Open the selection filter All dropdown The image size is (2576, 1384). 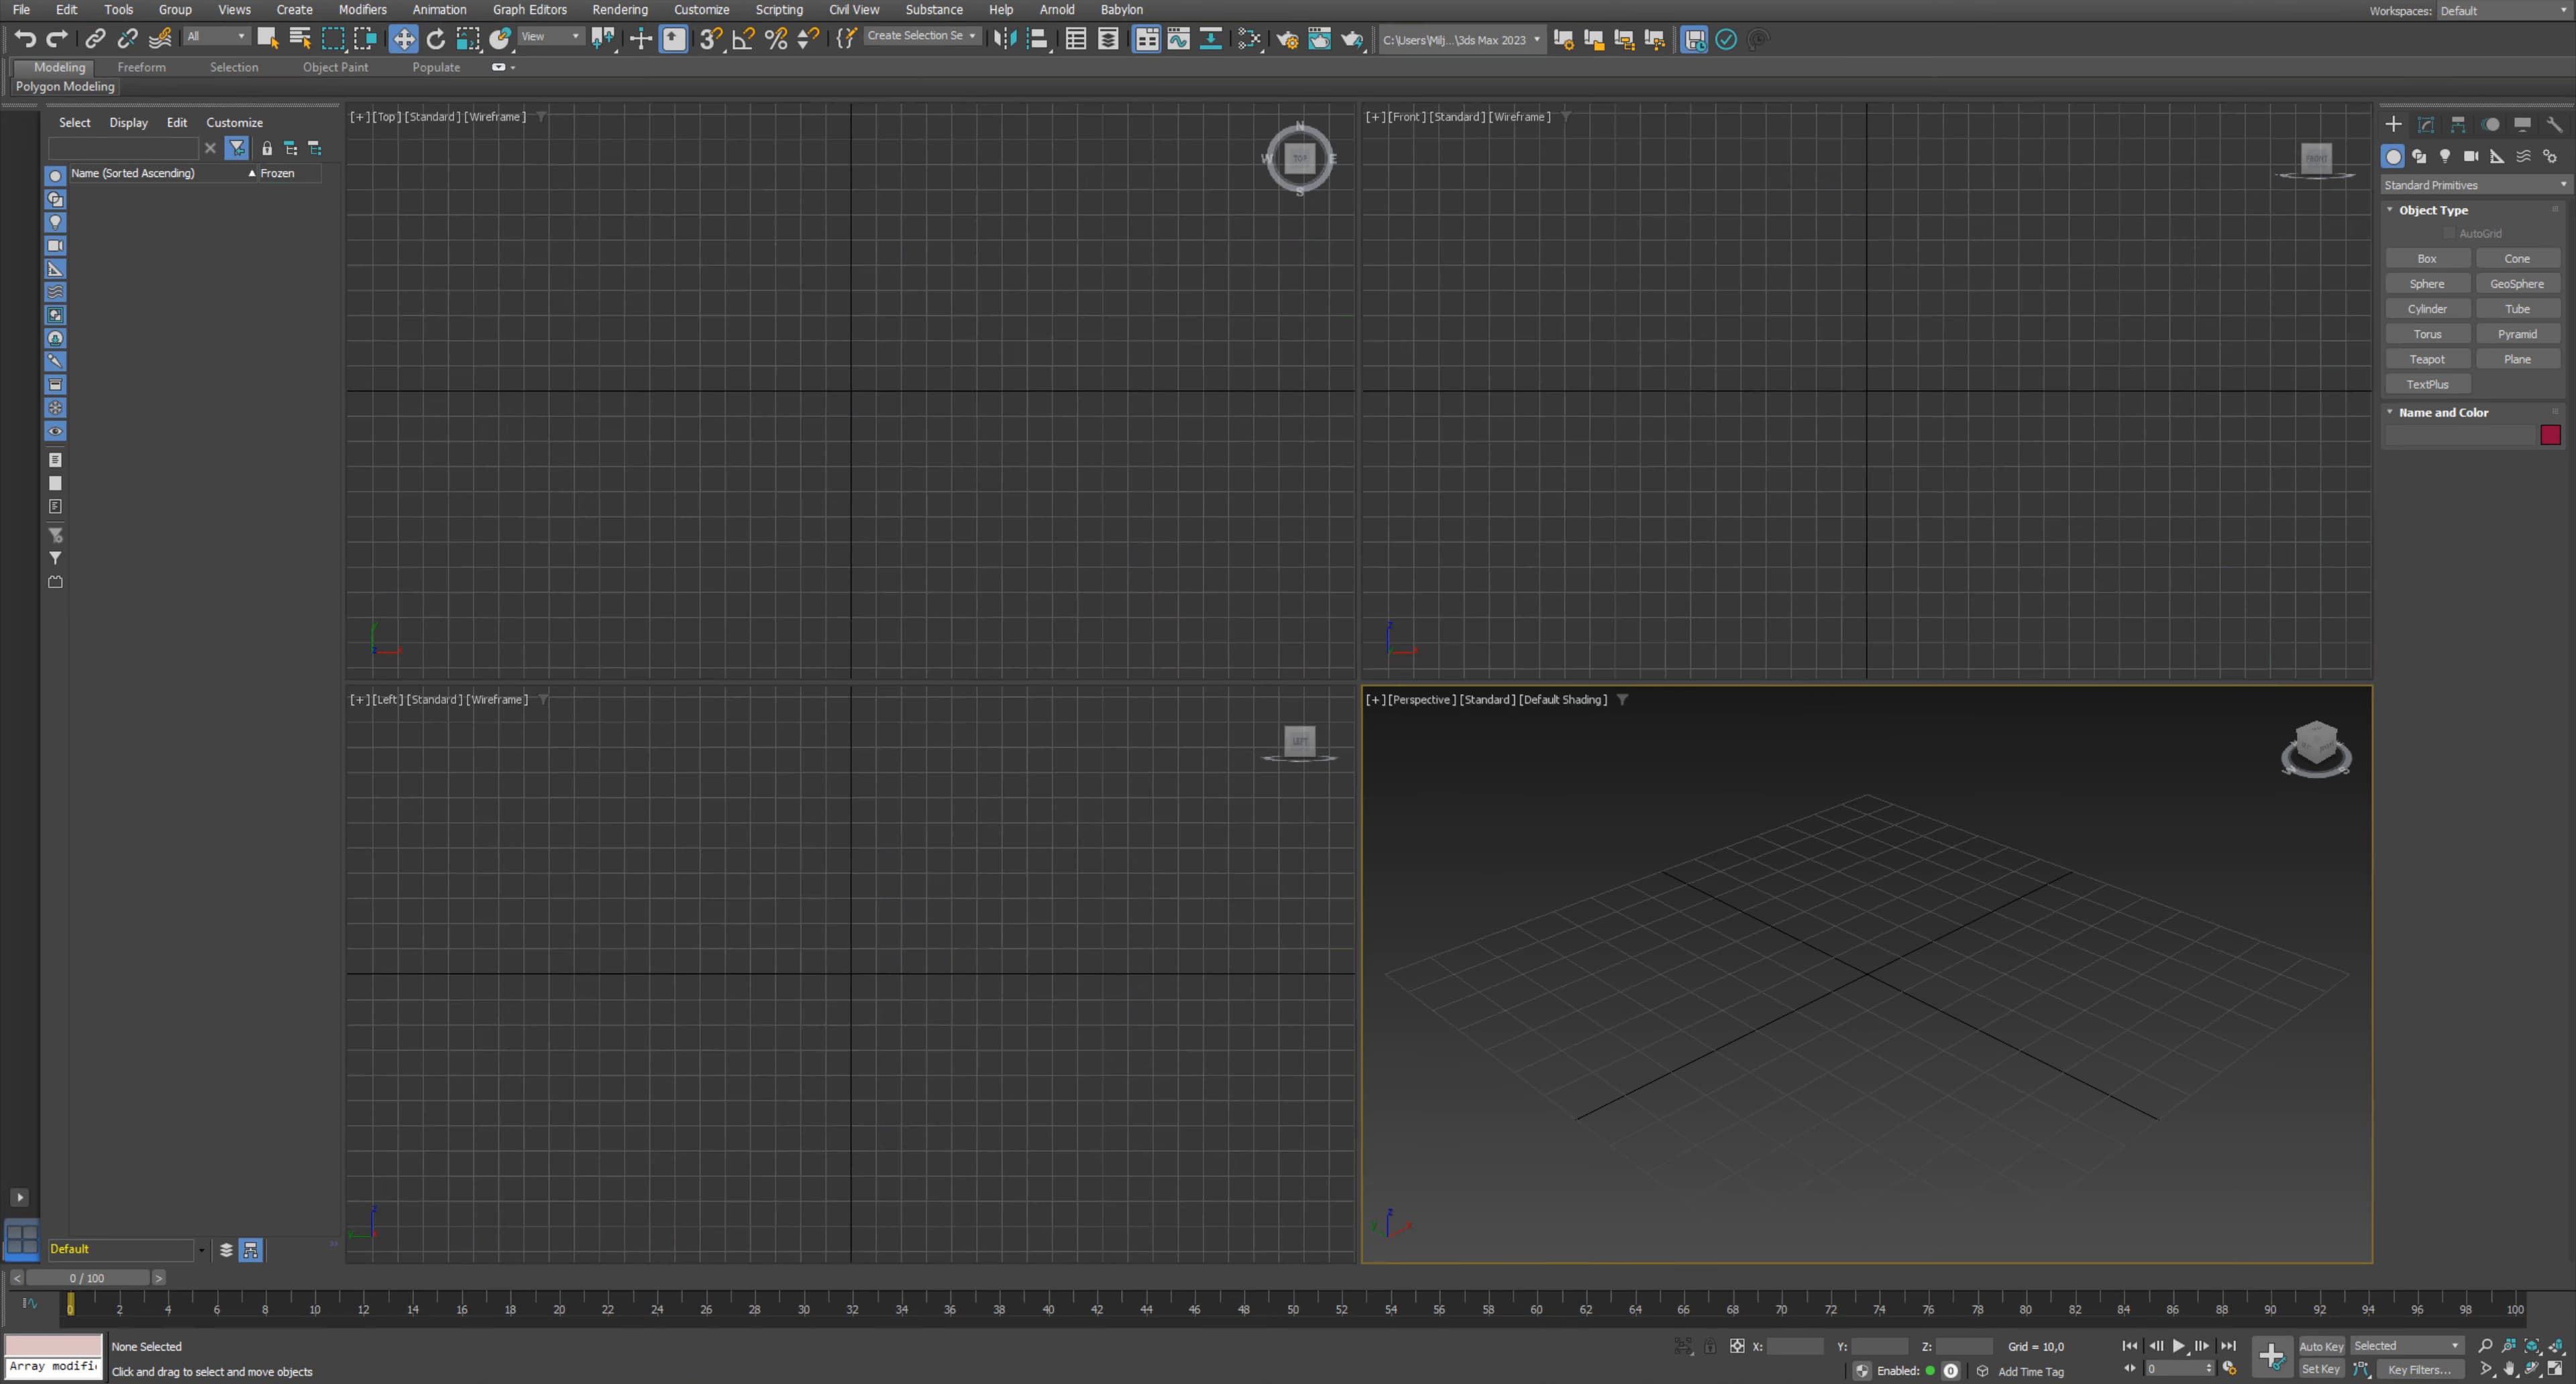pyautogui.click(x=216, y=36)
